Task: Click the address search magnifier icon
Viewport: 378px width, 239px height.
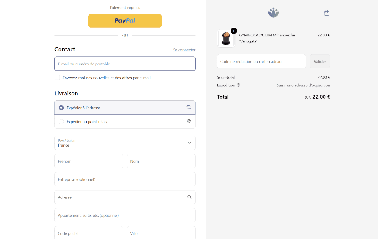Action: 189,197
